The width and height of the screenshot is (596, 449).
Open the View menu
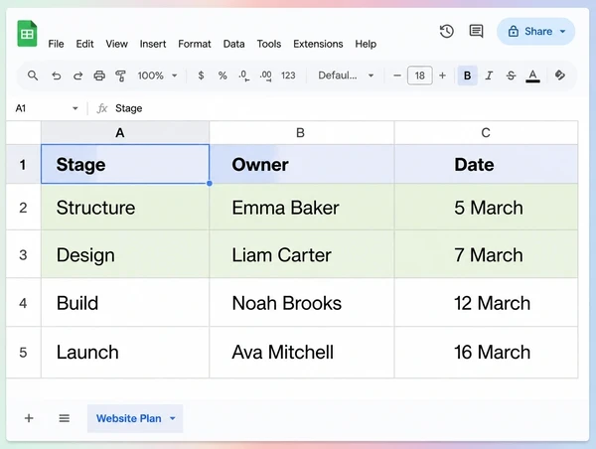116,44
